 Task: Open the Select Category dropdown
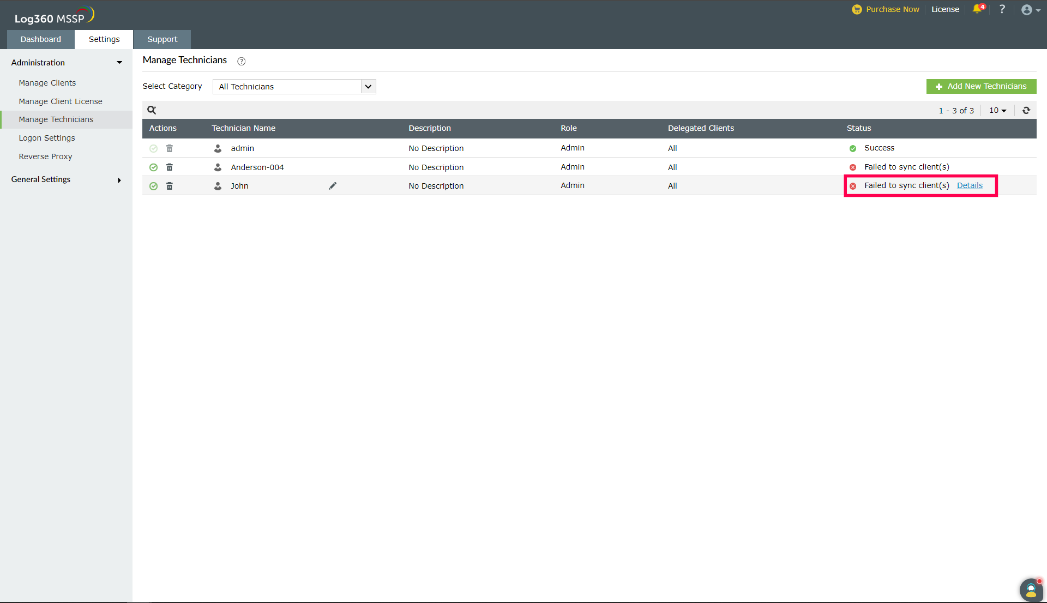coord(294,87)
